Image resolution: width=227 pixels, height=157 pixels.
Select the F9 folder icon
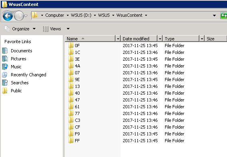click(71, 134)
